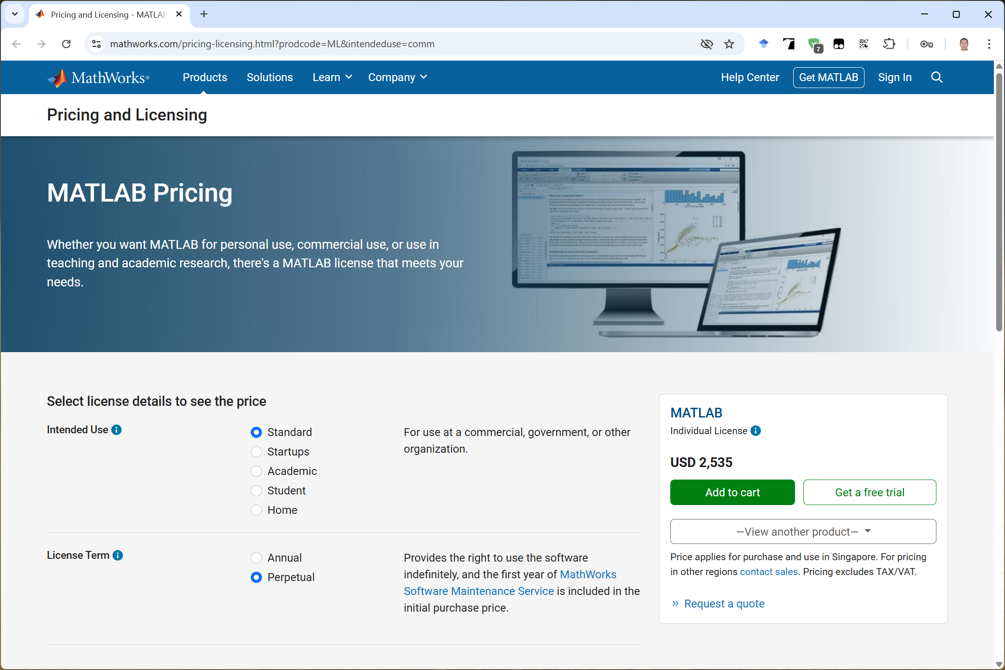Choose the Perpetual license term
The height and width of the screenshot is (670, 1005).
pyautogui.click(x=256, y=577)
